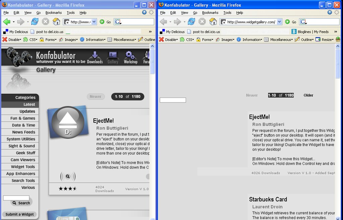
Task: Open Bloglines | My Feeds bookmark
Action: click(x=310, y=32)
